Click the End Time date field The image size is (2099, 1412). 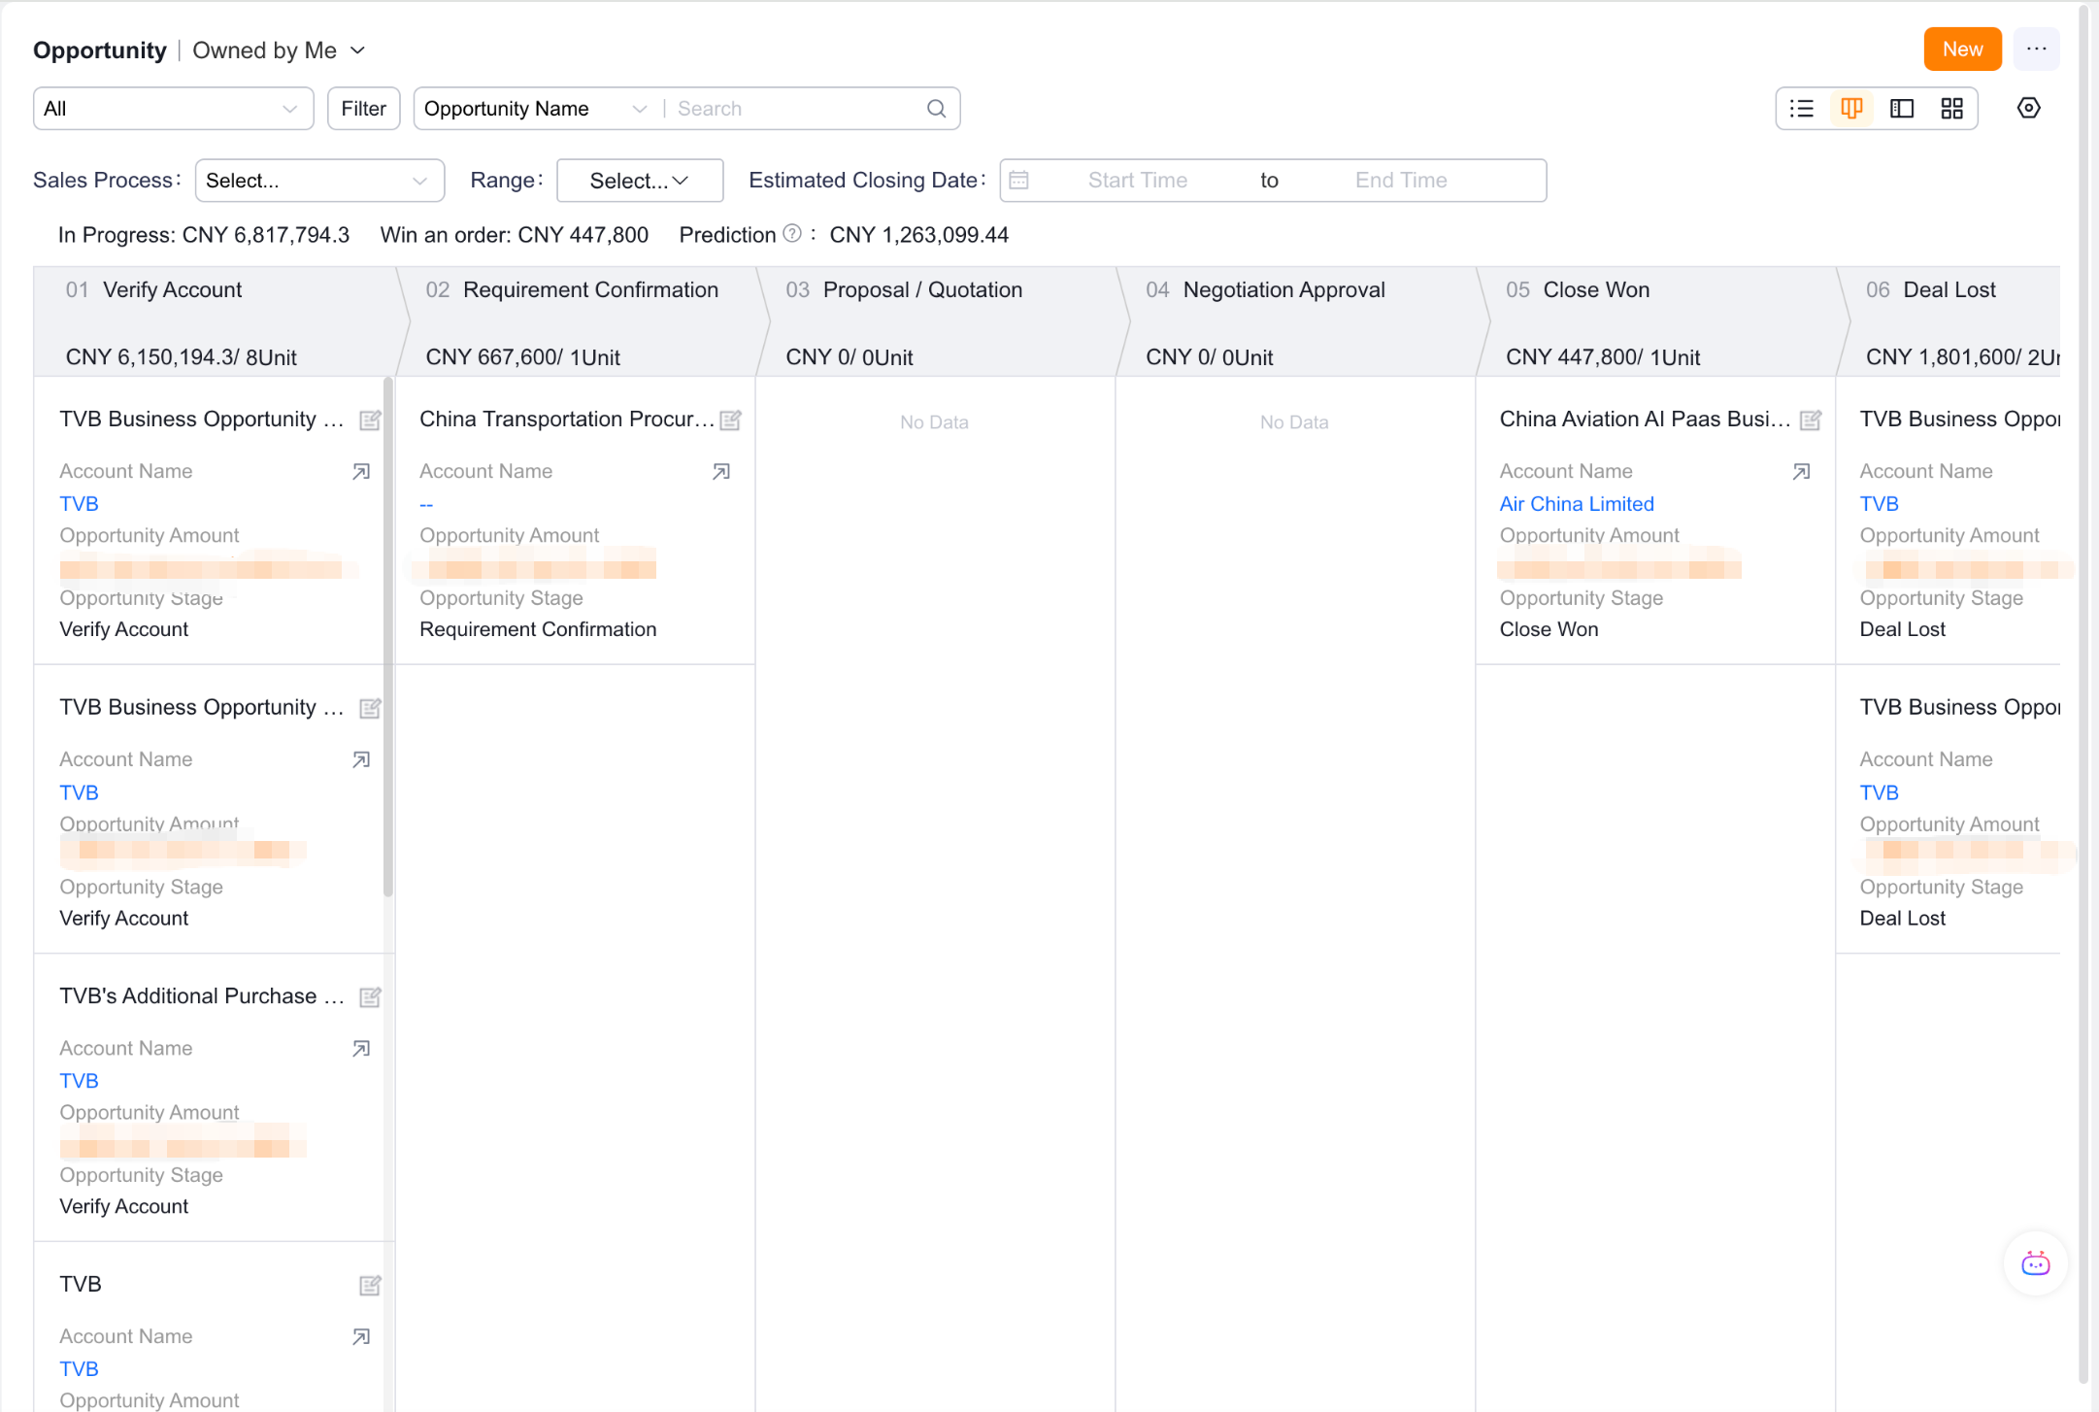coord(1401,181)
